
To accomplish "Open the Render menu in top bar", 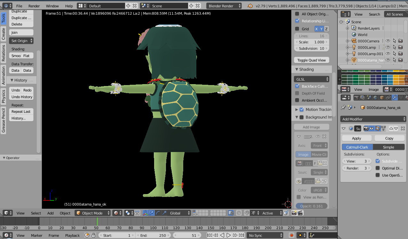I will pos(34,6).
